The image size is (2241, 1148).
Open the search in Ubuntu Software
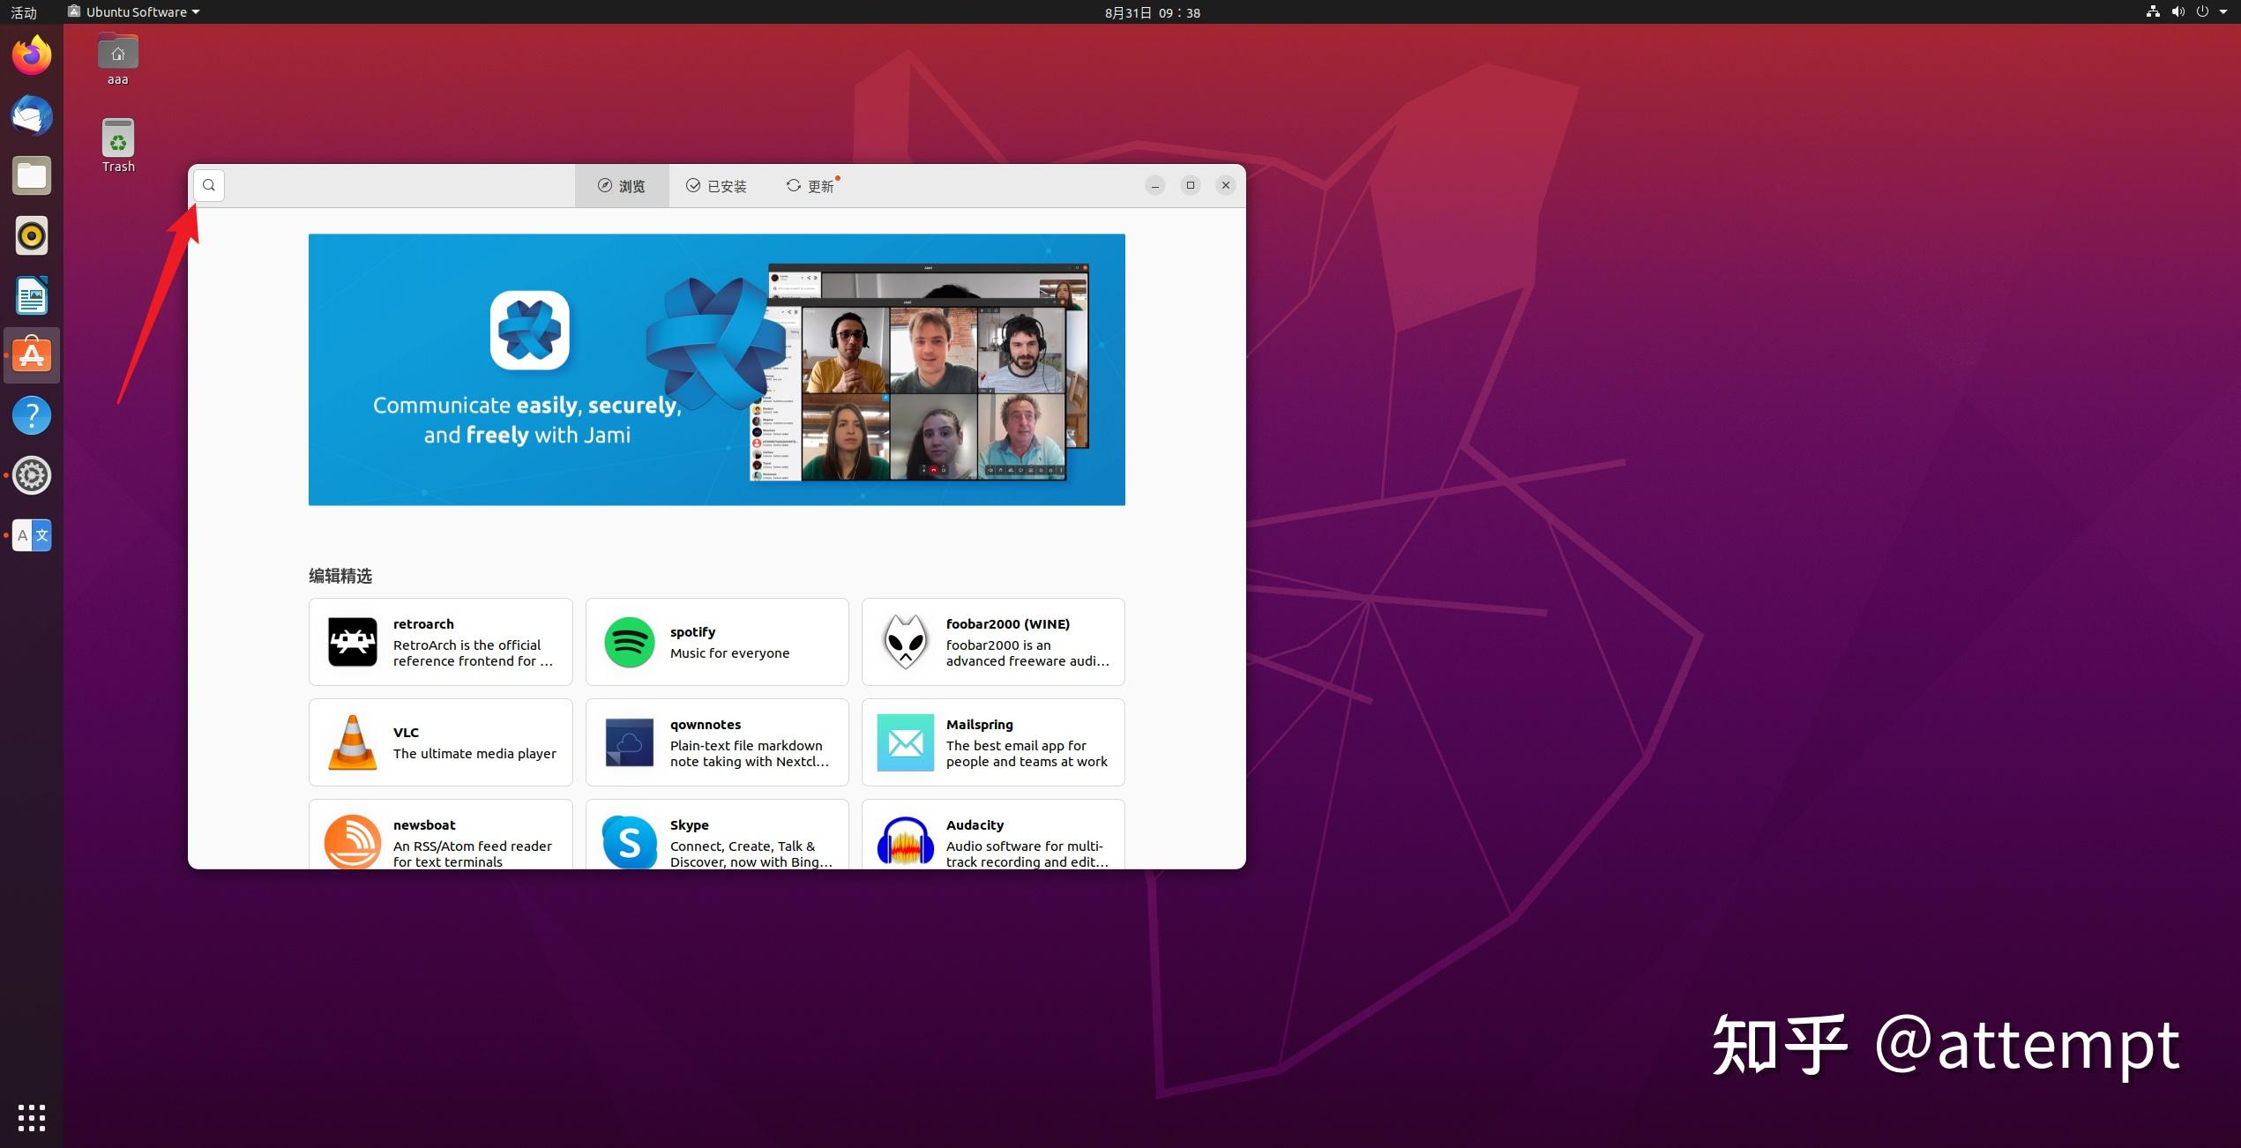(x=208, y=185)
